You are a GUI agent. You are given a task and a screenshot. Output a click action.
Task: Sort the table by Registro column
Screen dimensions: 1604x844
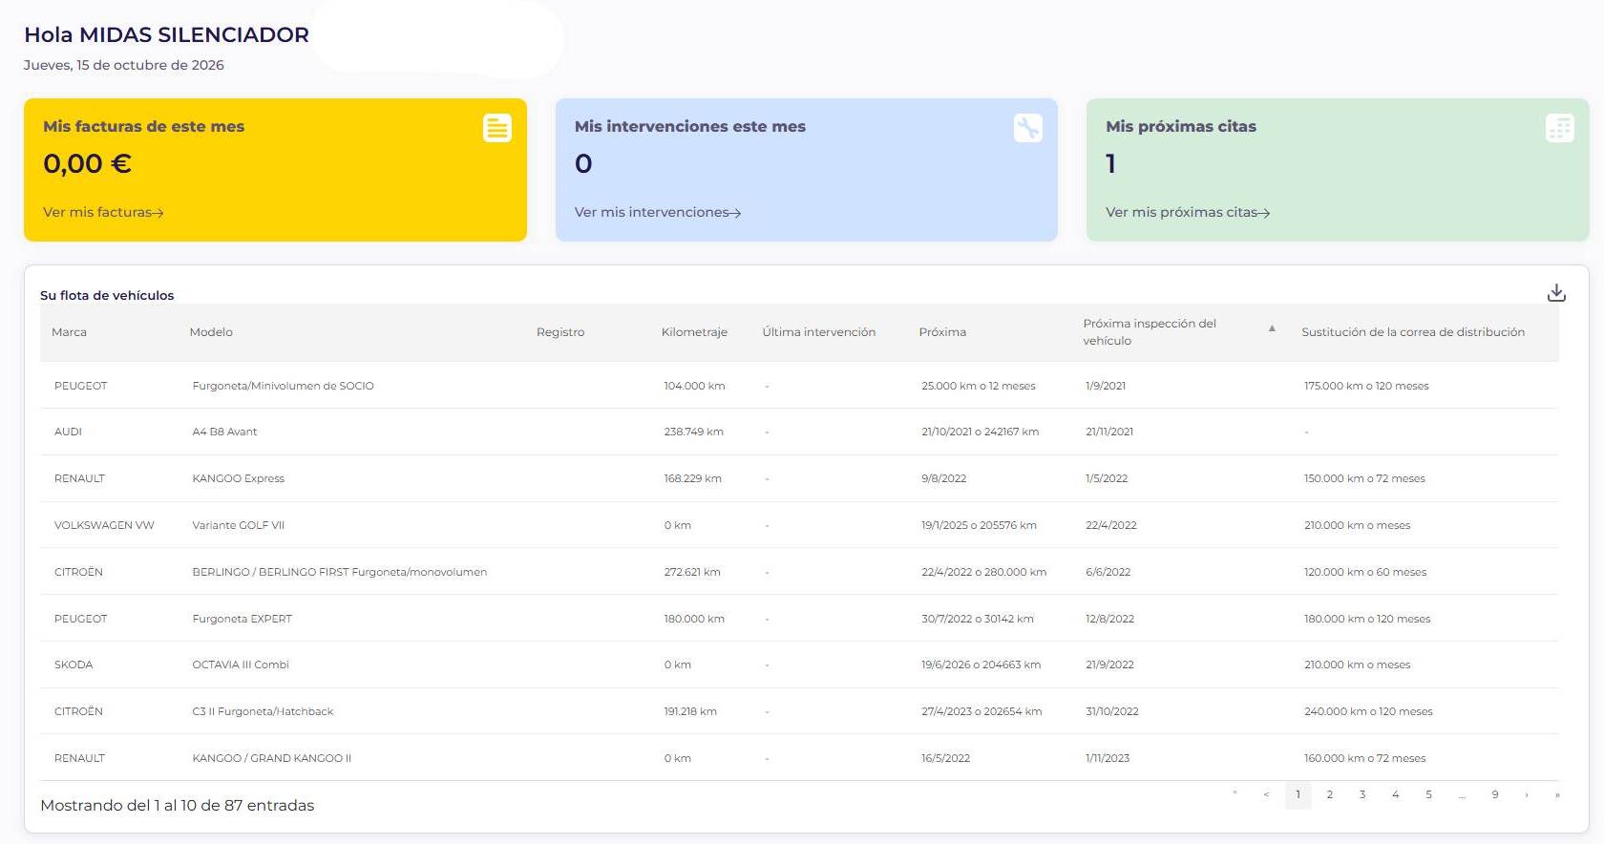(x=560, y=332)
